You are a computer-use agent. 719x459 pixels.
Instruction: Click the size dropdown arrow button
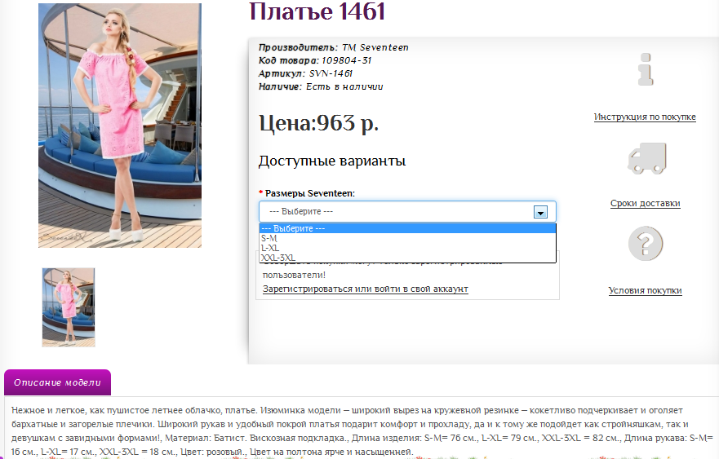540,212
